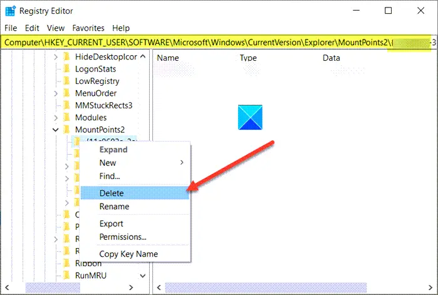This screenshot has width=438, height=295.
Task: Open the New submenu
Action: click(x=135, y=163)
